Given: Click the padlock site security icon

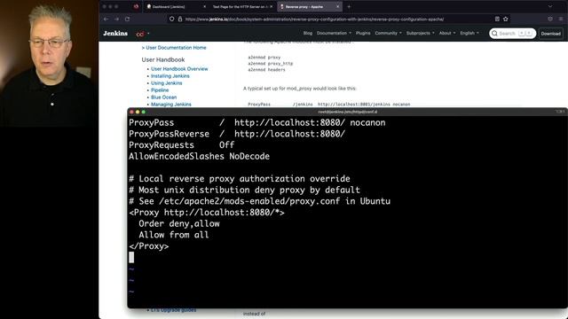Looking at the screenshot, I should pos(180,19).
